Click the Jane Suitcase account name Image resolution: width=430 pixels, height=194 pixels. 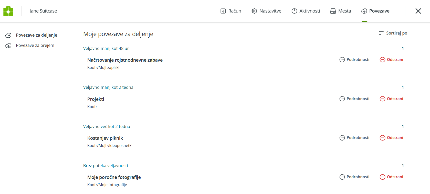(43, 11)
